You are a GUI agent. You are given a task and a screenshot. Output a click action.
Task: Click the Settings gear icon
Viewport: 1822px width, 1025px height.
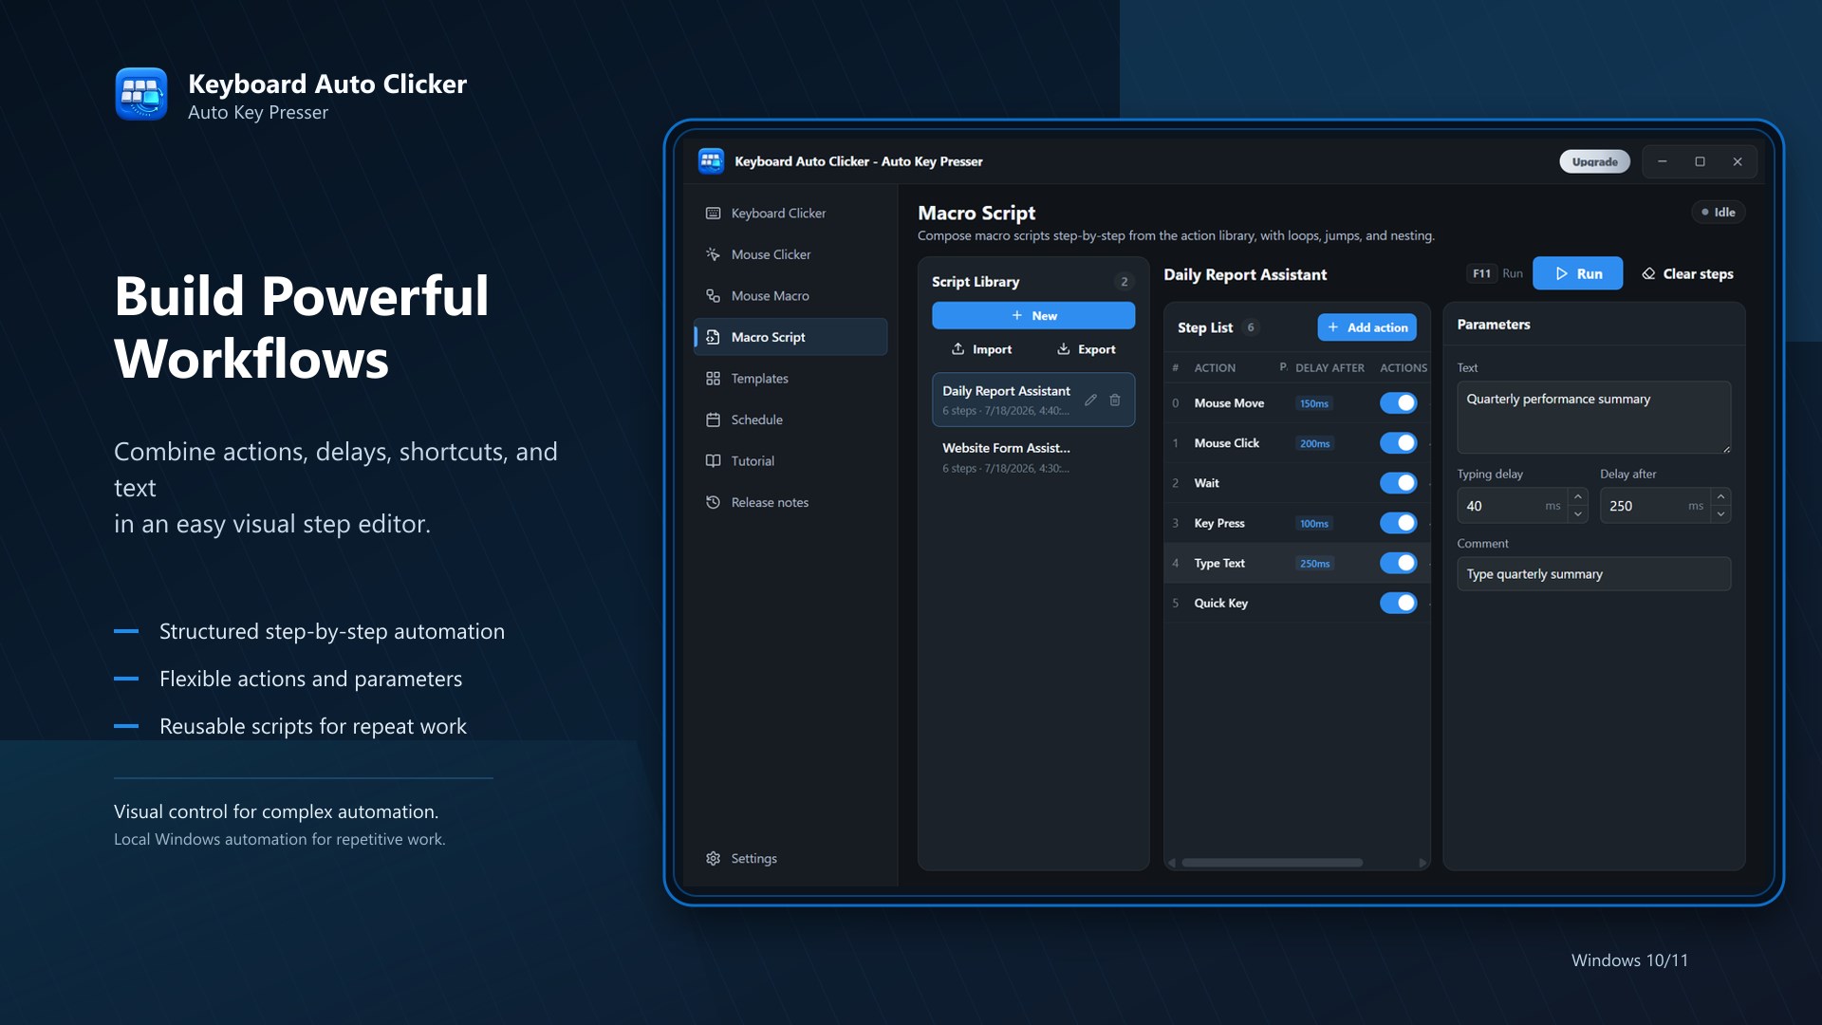click(x=713, y=858)
